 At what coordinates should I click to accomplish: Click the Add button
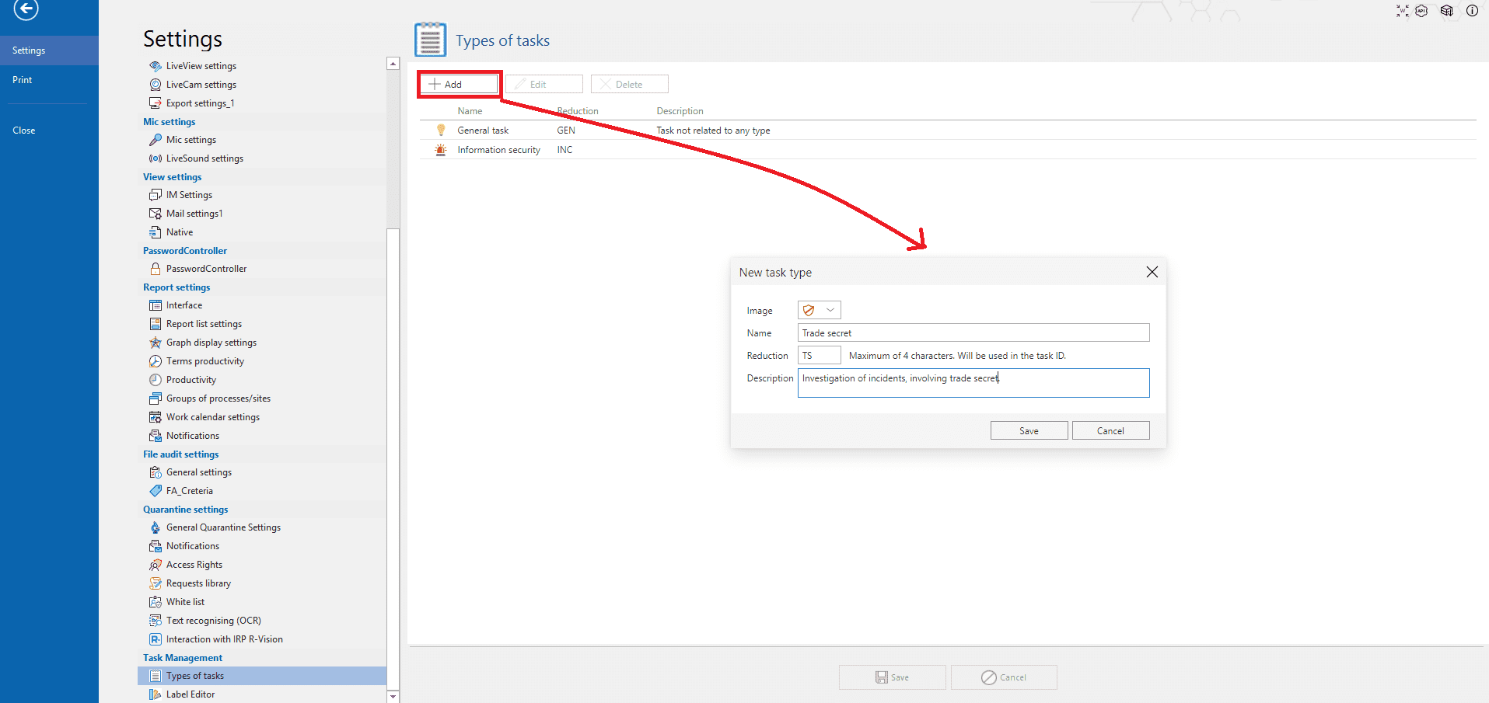pyautogui.click(x=459, y=84)
